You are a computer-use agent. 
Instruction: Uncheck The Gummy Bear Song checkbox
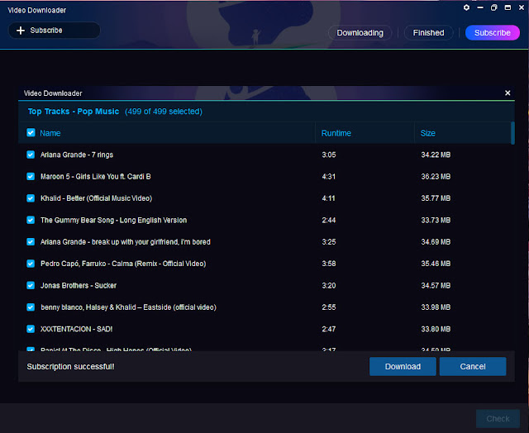pyautogui.click(x=31, y=220)
